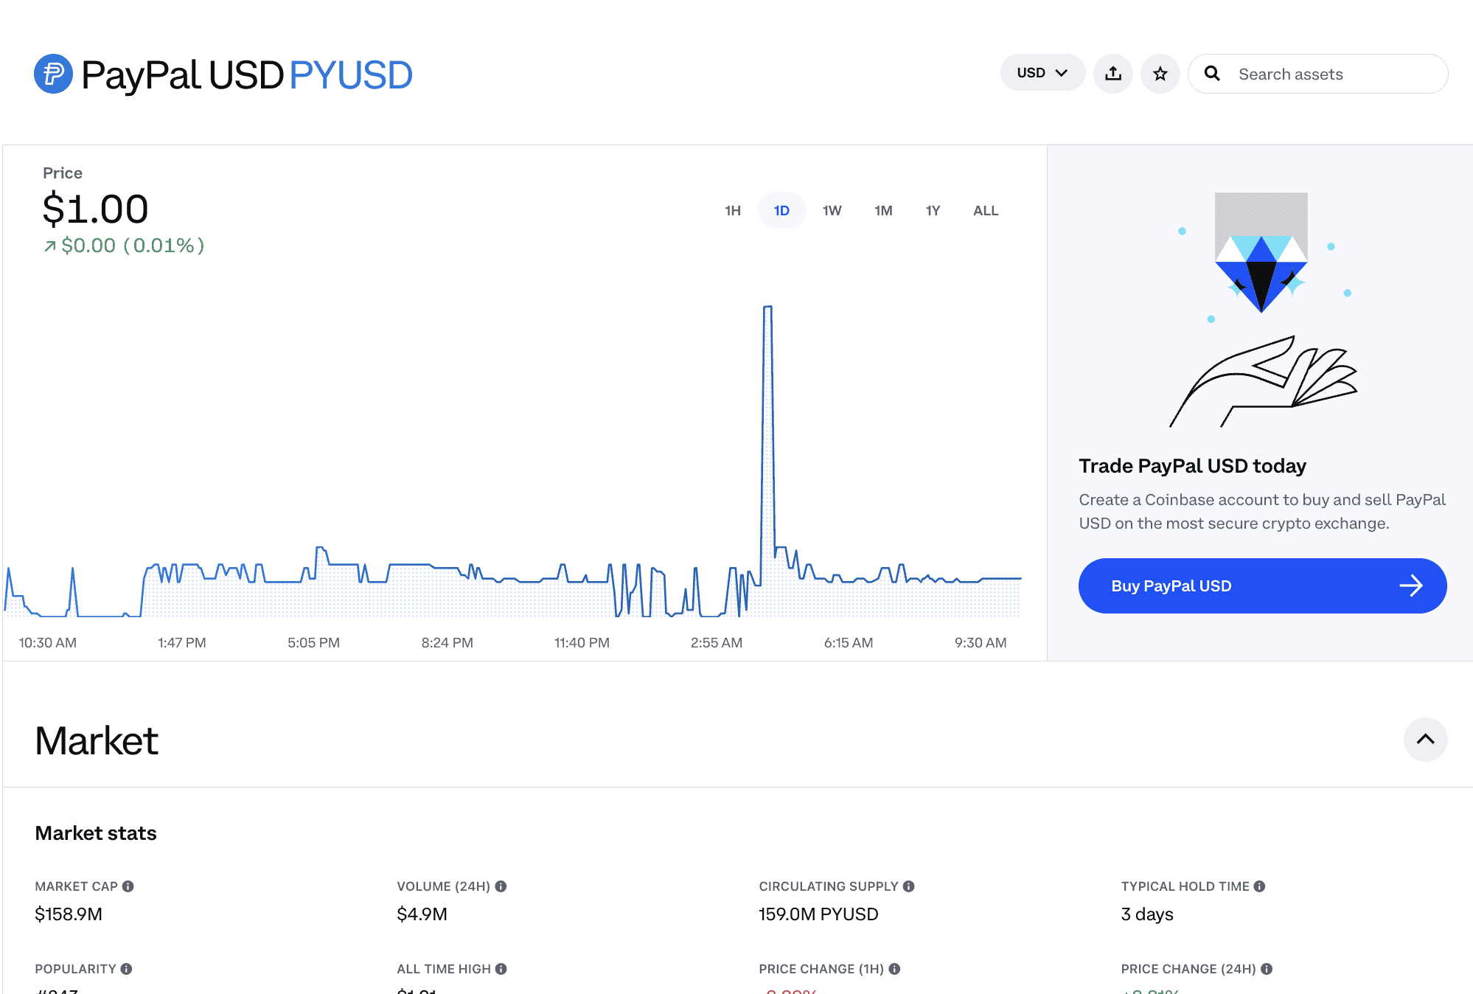Click Circulating Supply info icon
Image resolution: width=1473 pixels, height=994 pixels.
(x=909, y=886)
